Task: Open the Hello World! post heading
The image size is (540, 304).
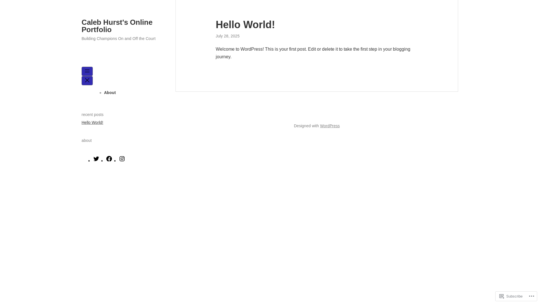Action: coord(245,25)
